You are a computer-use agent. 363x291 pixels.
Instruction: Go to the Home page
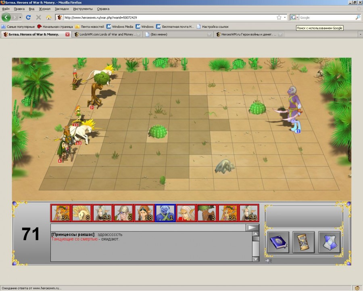[49, 17]
